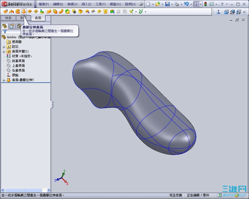The image size is (249, 199).
Task: Undo the last action
Action: [x=186, y=4]
